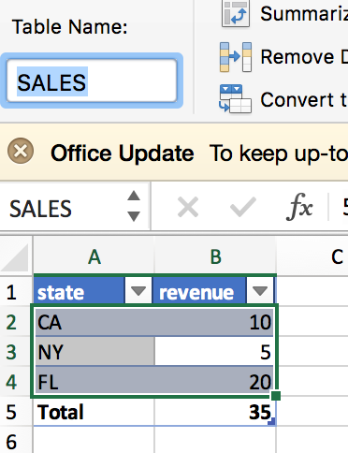The height and width of the screenshot is (453, 348).
Task: Click the Convert to Range icon
Action: [x=236, y=99]
